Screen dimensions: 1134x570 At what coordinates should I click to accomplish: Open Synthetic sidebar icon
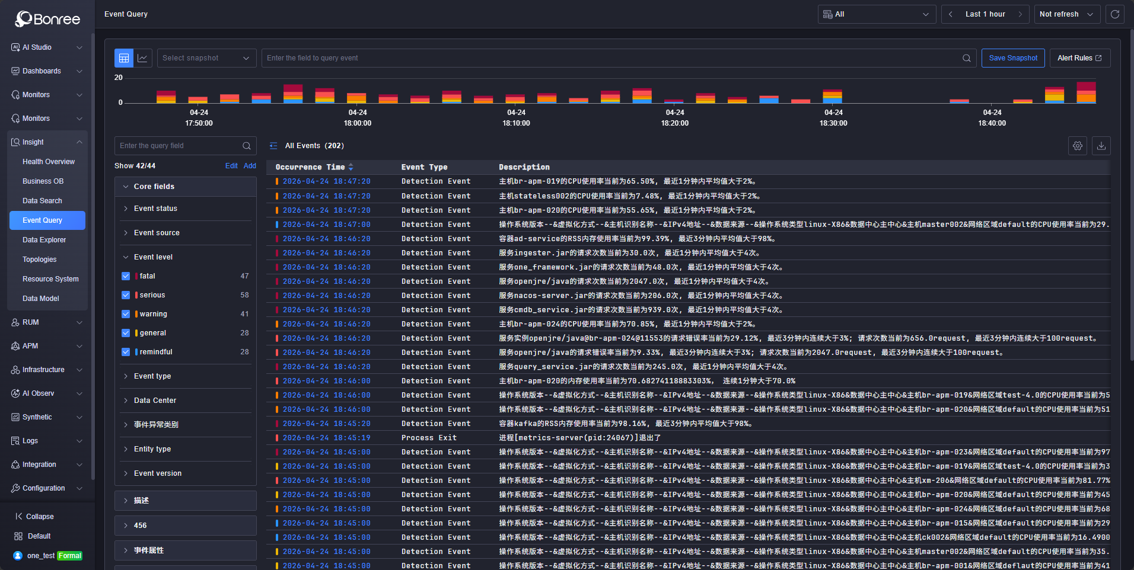coord(15,417)
